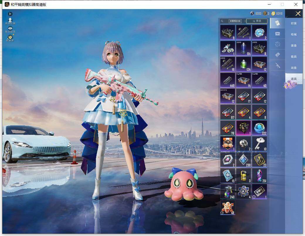Select the 7-day card with count 12
The height and width of the screenshot is (236, 305).
point(260,96)
